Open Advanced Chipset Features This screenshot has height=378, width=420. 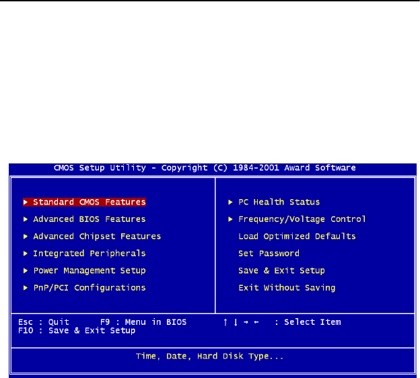[x=97, y=236]
